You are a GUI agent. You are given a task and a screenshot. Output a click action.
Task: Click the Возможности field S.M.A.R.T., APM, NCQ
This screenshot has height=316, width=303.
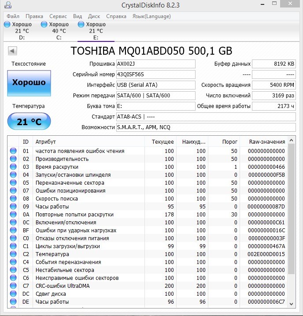(206, 127)
